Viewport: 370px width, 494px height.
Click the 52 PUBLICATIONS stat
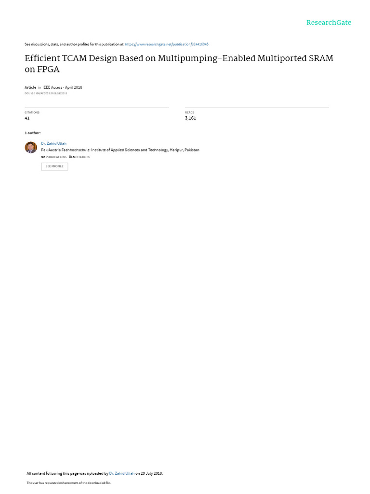pos(54,157)
